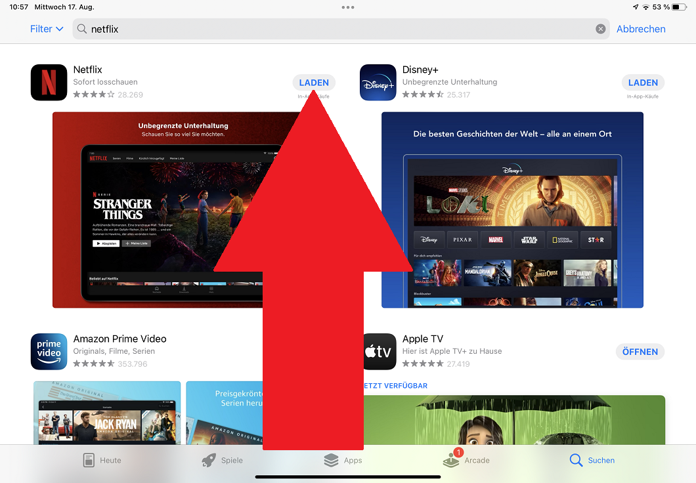
Task: Focus the search field containing netflix
Action: [x=341, y=29]
